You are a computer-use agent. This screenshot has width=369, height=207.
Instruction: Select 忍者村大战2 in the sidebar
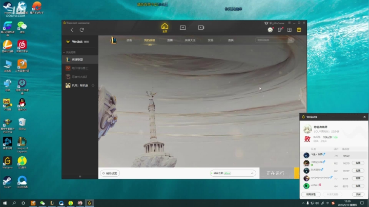[x=80, y=77]
